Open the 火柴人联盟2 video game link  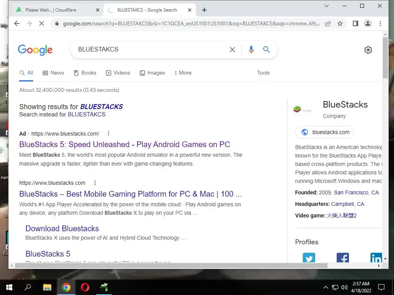pos(342,215)
